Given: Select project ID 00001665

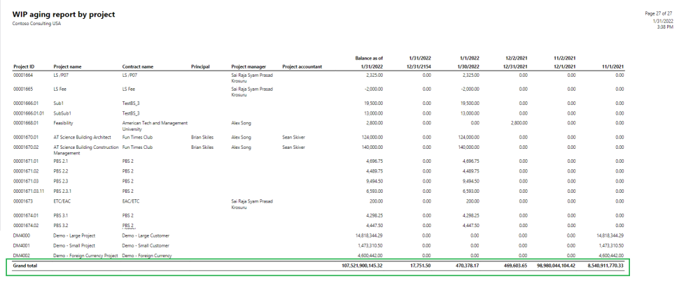Looking at the screenshot, I should pos(22,89).
